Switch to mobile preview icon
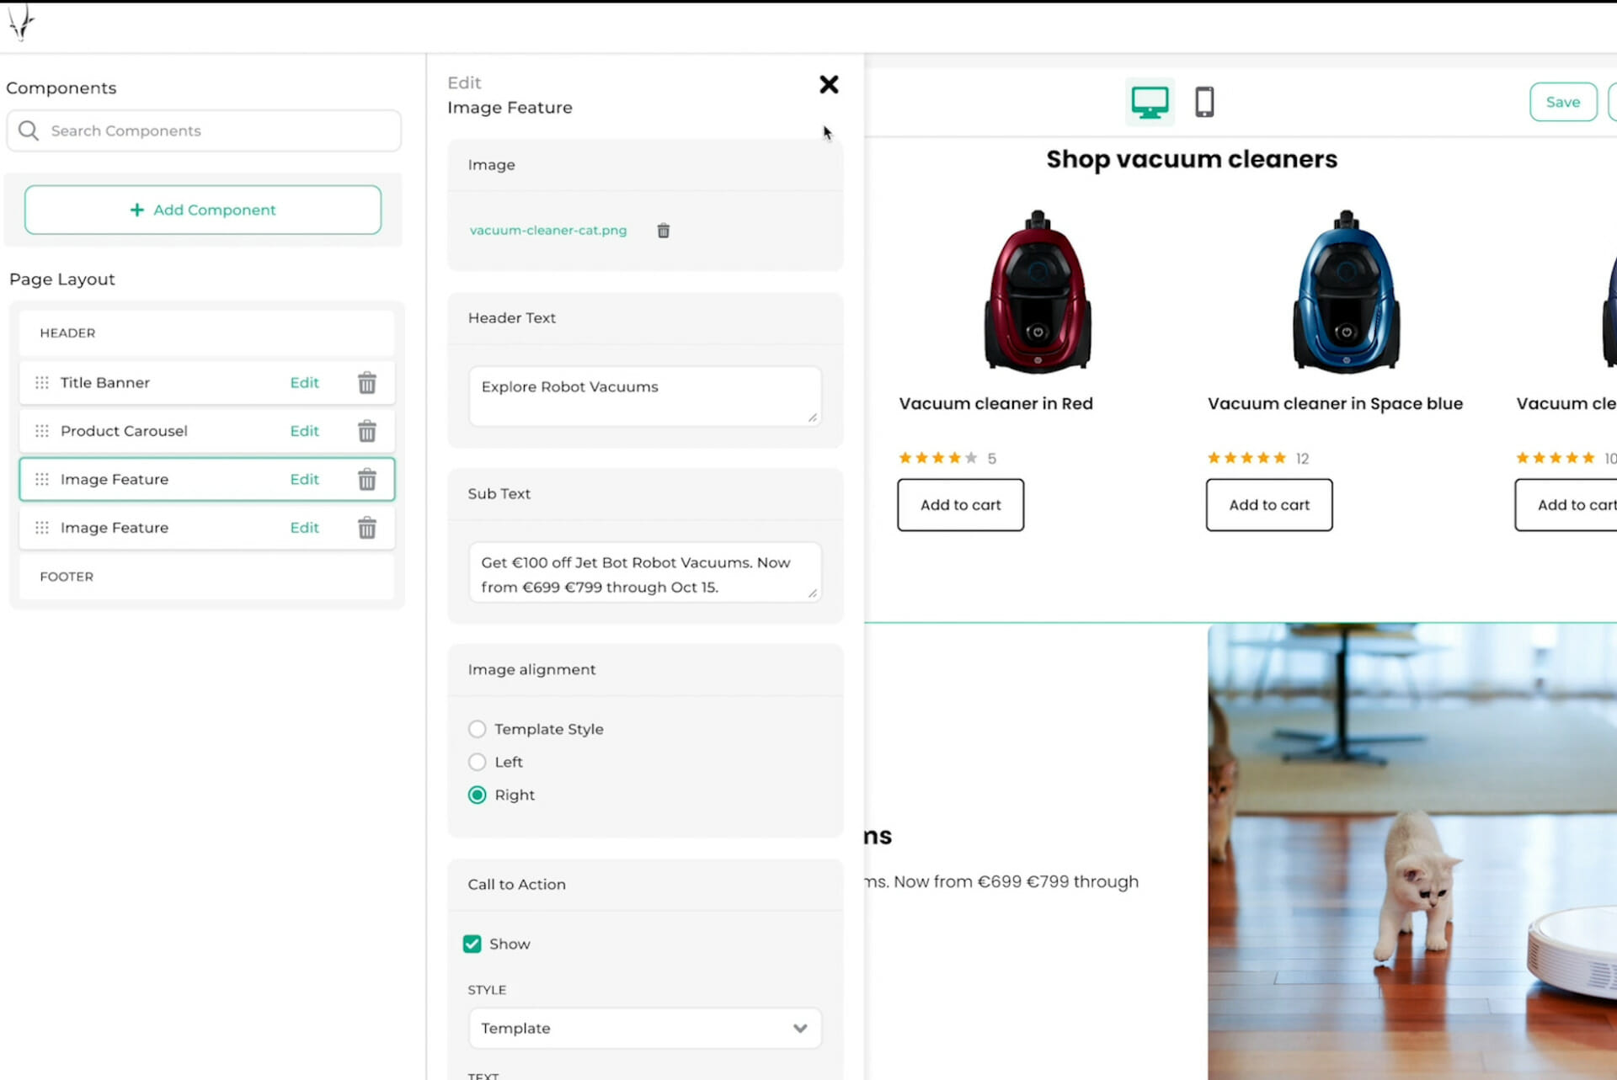Screen dimensions: 1617x1080 pos(1204,103)
